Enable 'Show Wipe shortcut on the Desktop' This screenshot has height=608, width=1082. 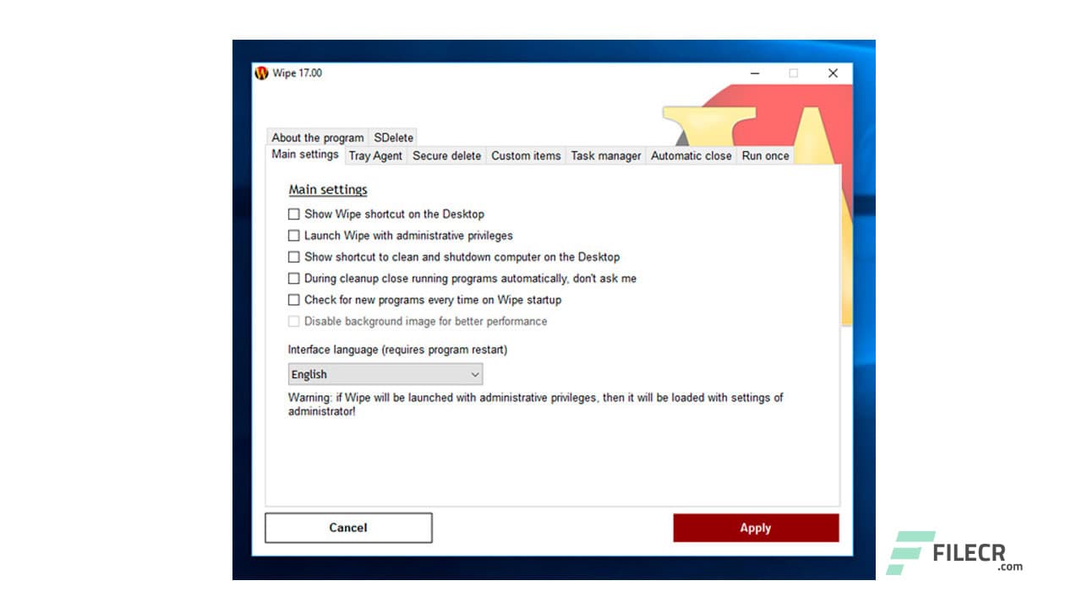tap(293, 214)
